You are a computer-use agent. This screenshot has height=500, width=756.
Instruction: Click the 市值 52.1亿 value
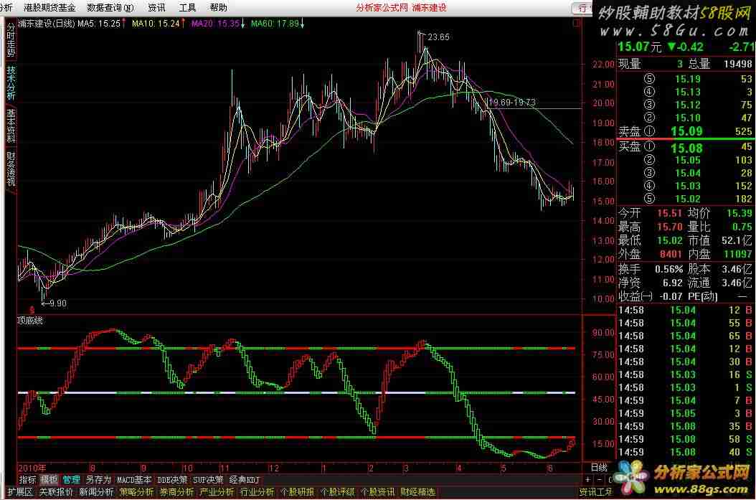(737, 240)
